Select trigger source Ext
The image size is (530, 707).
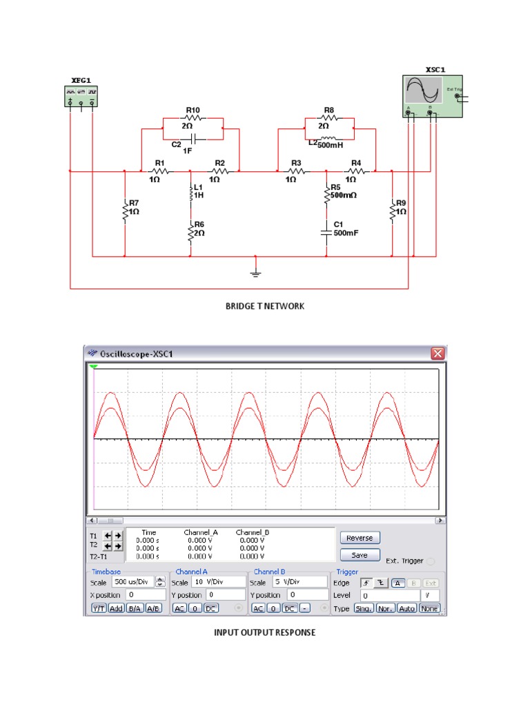(x=431, y=583)
